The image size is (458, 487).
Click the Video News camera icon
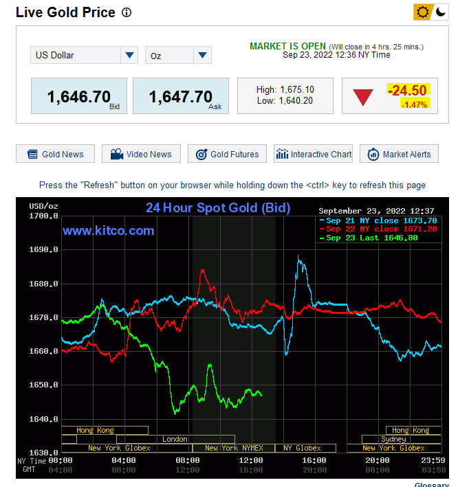[117, 154]
